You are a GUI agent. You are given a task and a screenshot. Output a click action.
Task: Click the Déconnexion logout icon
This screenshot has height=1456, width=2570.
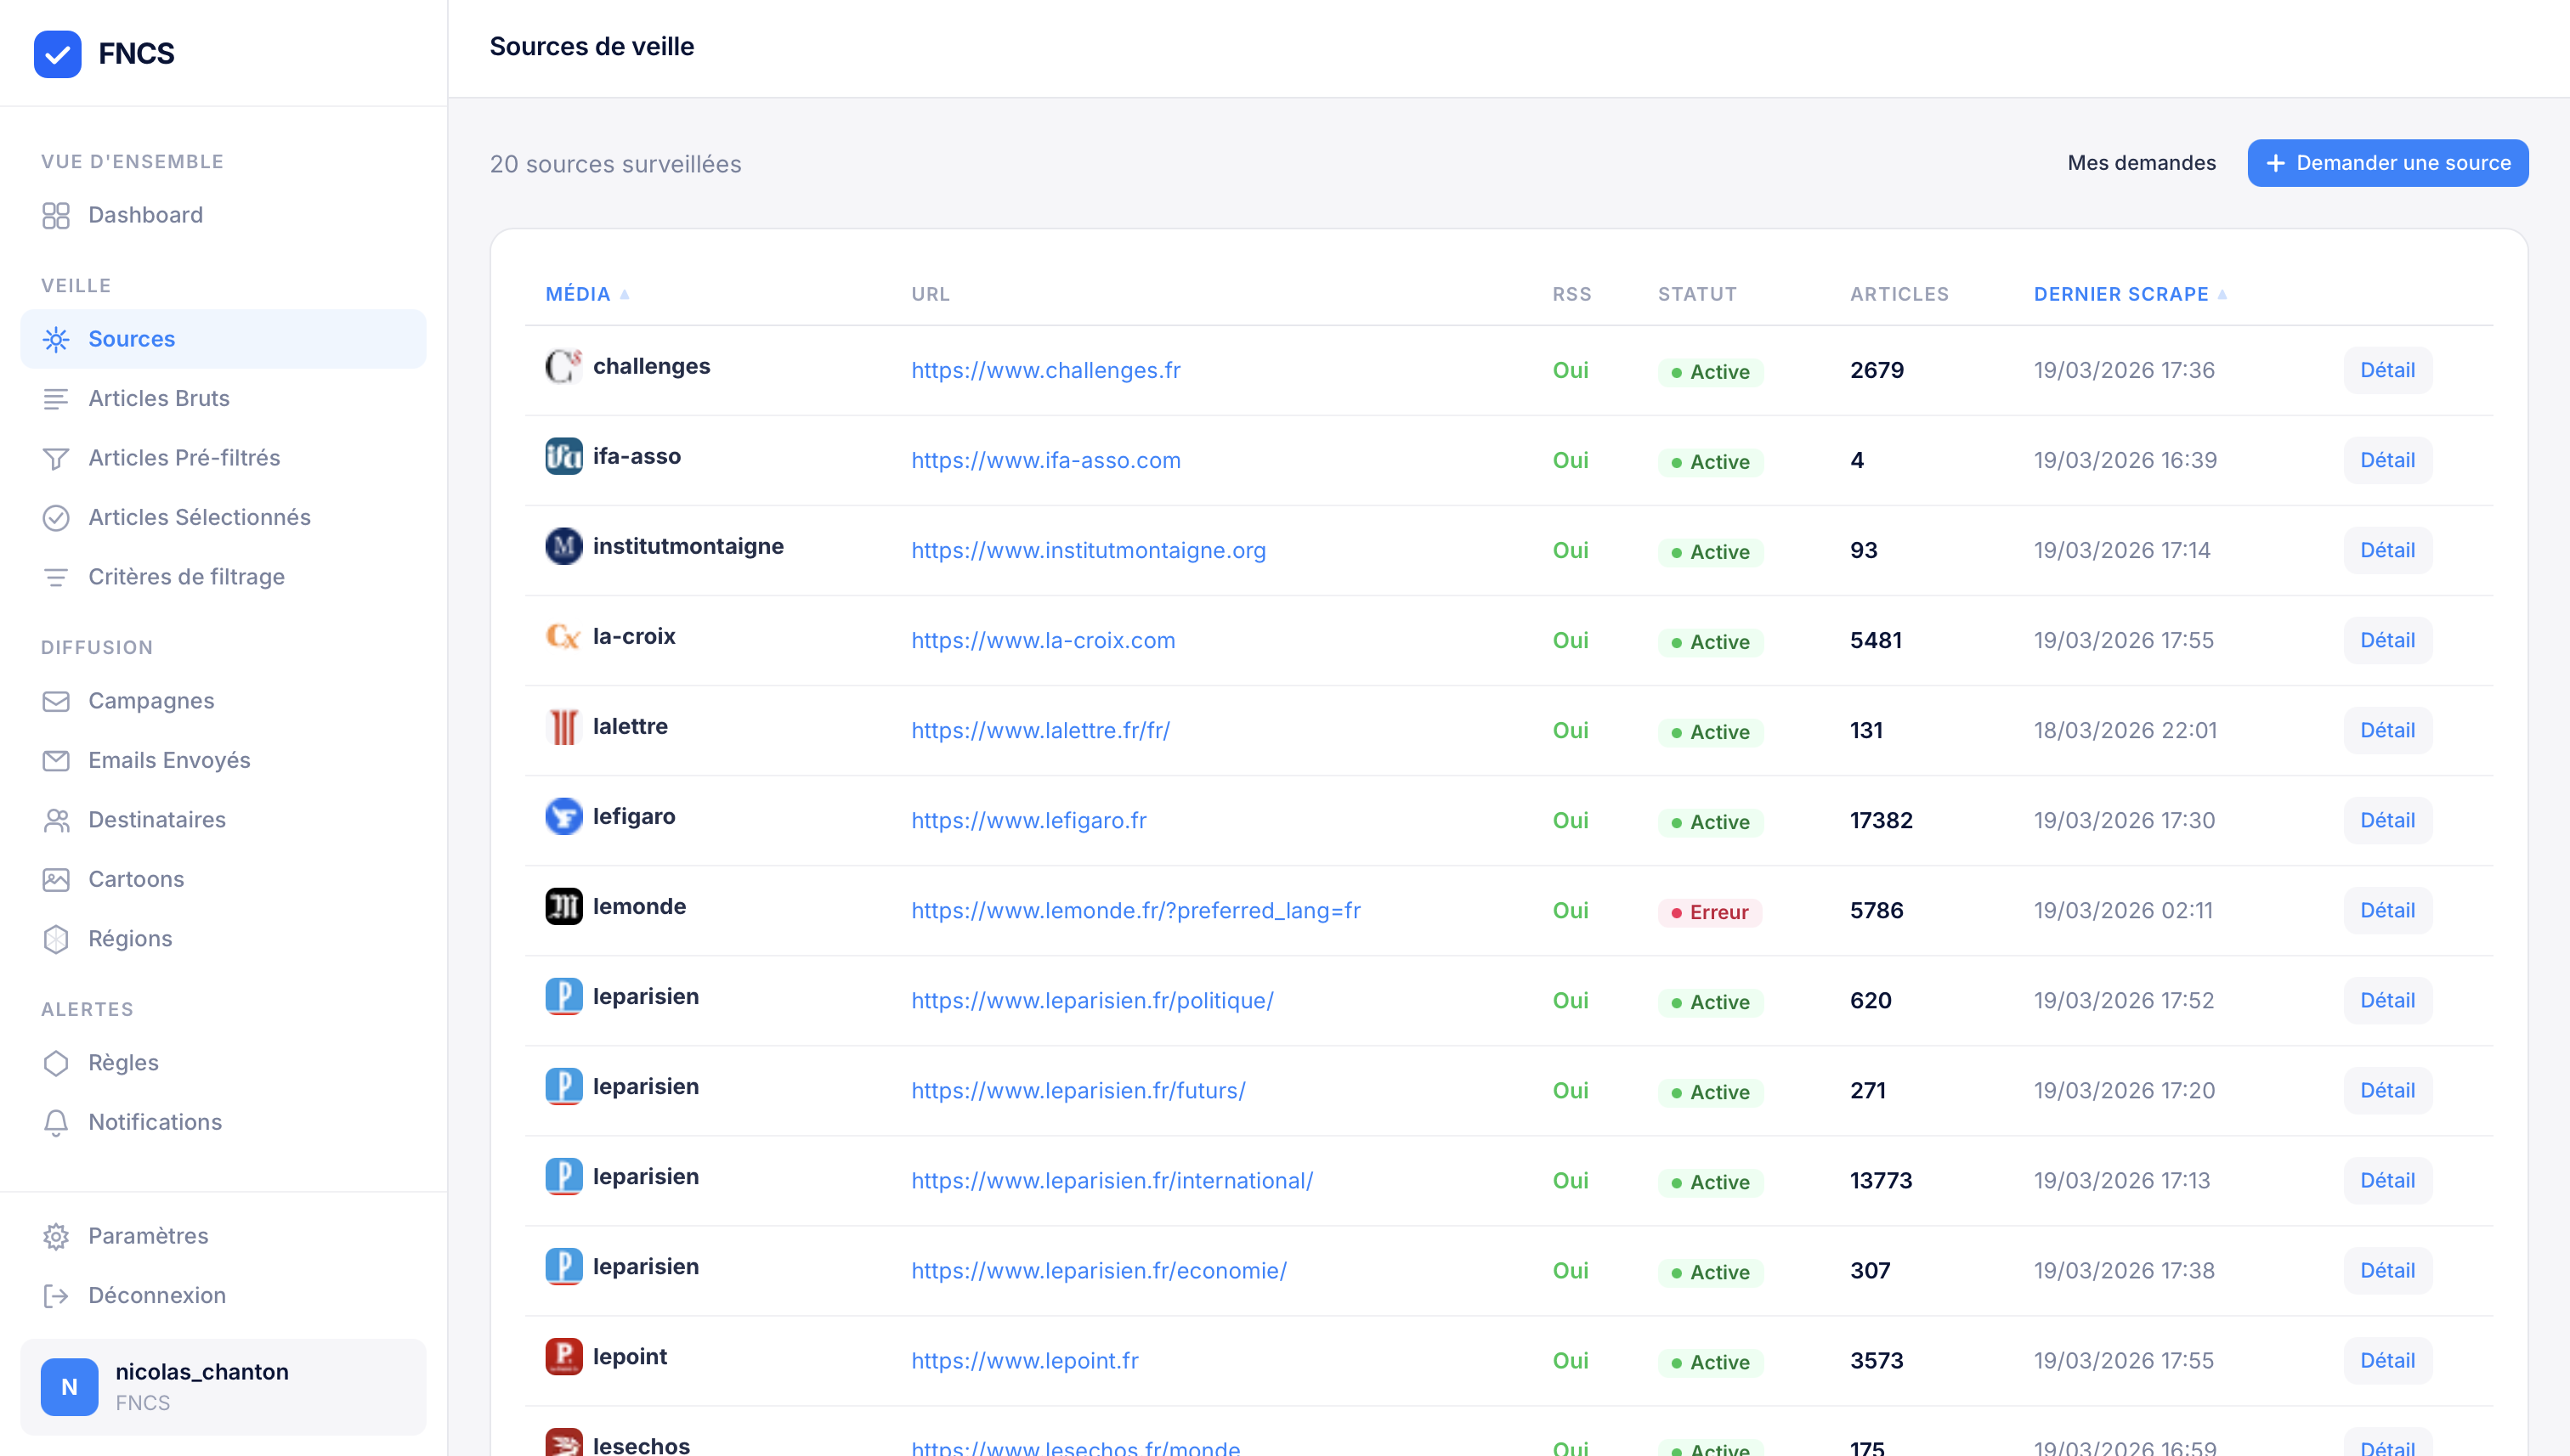(56, 1295)
